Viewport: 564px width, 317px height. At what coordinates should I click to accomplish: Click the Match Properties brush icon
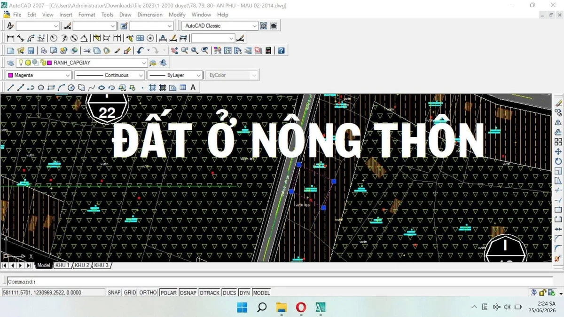[x=117, y=50]
